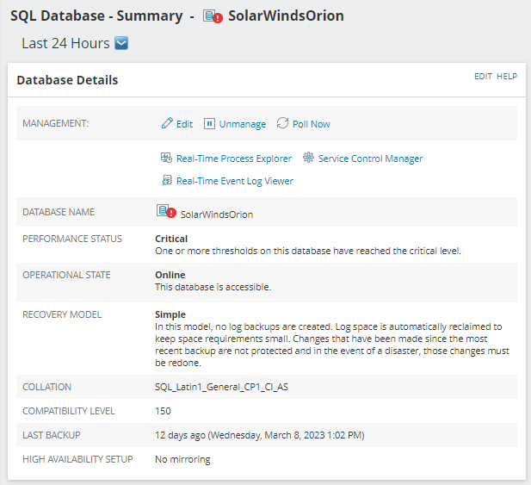Click the compatibility level value 150
The height and width of the screenshot is (485, 531).
coord(163,411)
